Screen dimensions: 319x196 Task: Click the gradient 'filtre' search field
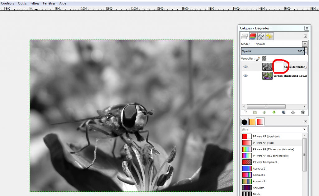[x=271, y=129]
